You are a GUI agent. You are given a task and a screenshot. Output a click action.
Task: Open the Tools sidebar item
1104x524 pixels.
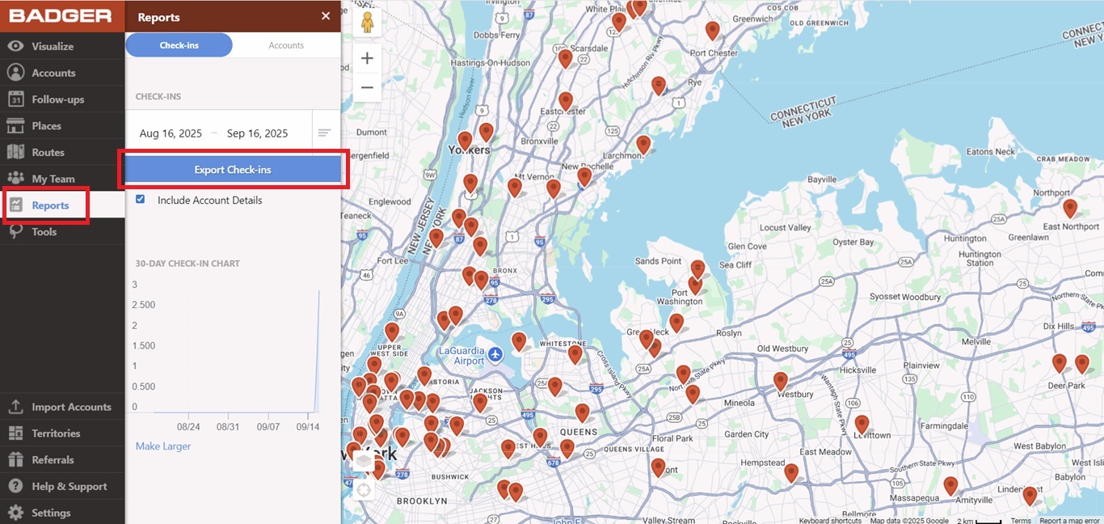pos(62,231)
